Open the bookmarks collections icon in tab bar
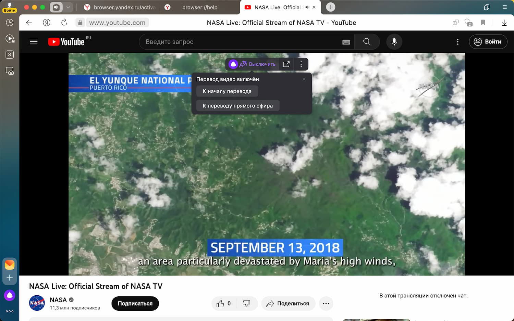 point(487,7)
